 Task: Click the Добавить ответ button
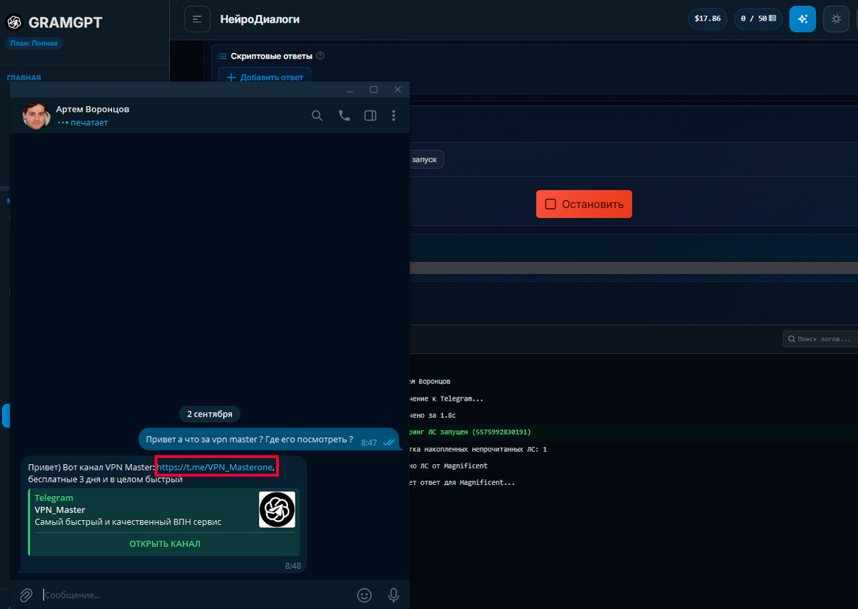[265, 77]
